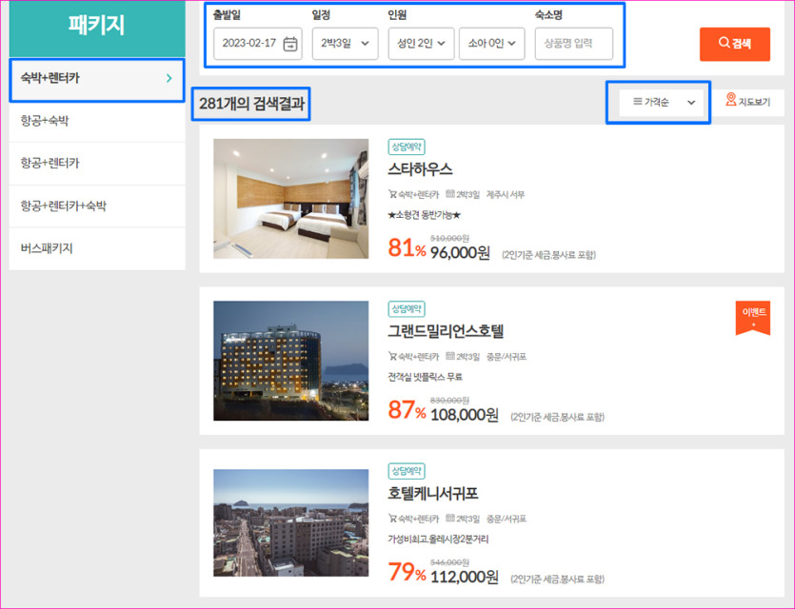Click the 96,000원 price of 스타하우스
Image resolution: width=795 pixels, height=609 pixels.
tap(460, 252)
